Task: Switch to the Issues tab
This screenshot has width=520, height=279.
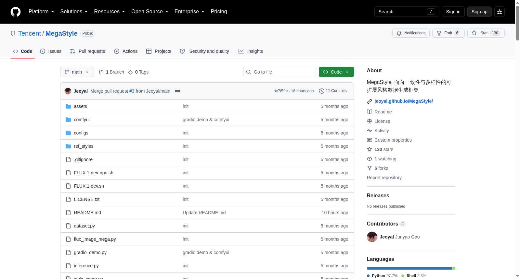Action: point(51,51)
